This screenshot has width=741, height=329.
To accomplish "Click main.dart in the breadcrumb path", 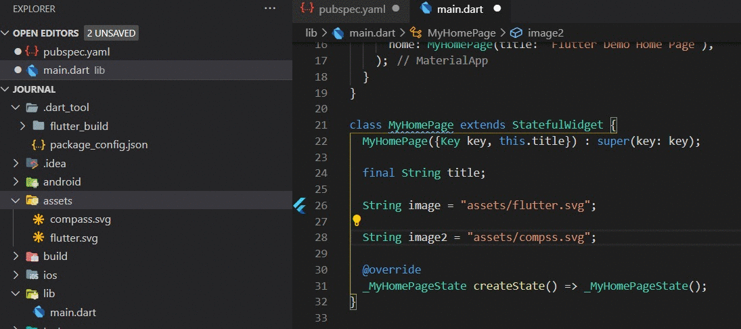I will [x=372, y=32].
